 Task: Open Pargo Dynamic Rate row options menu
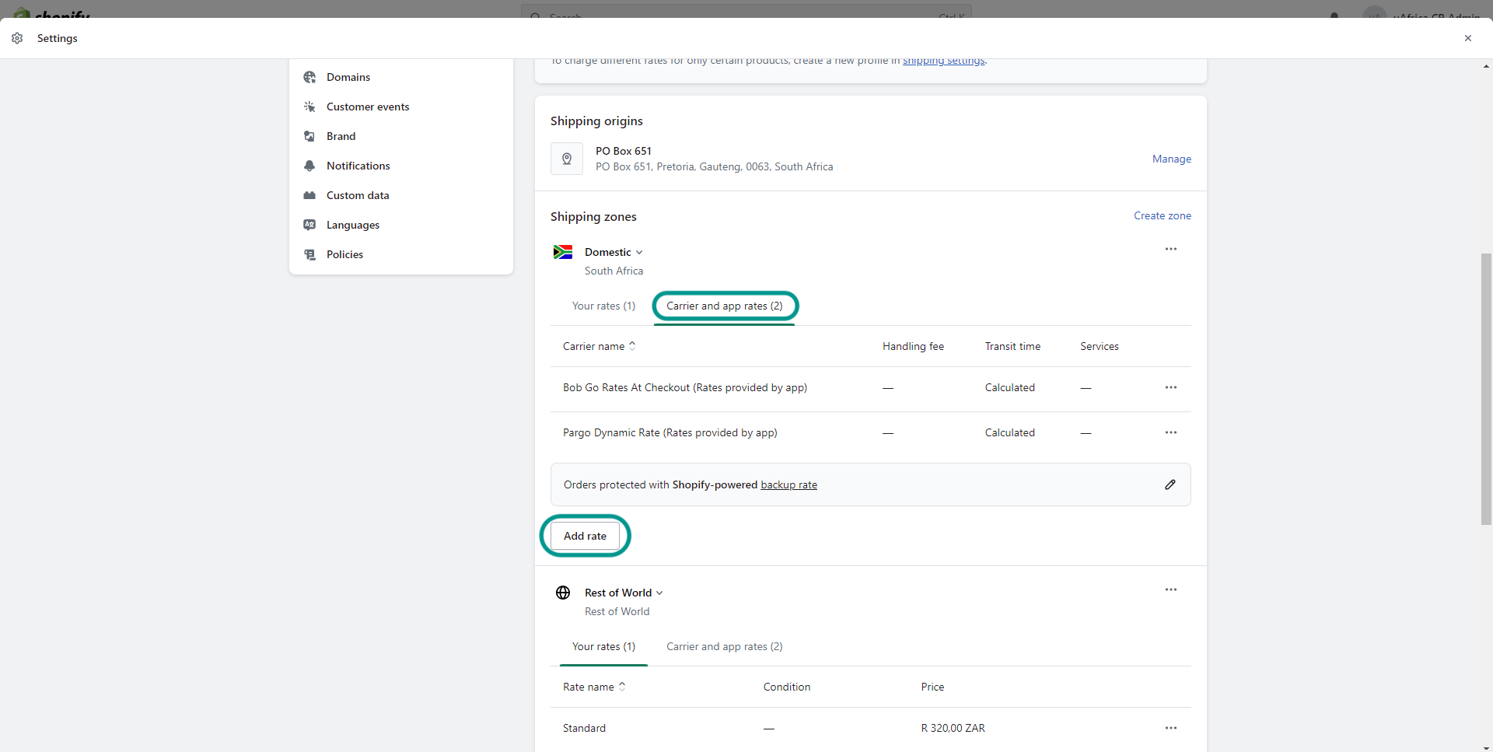pyautogui.click(x=1171, y=432)
